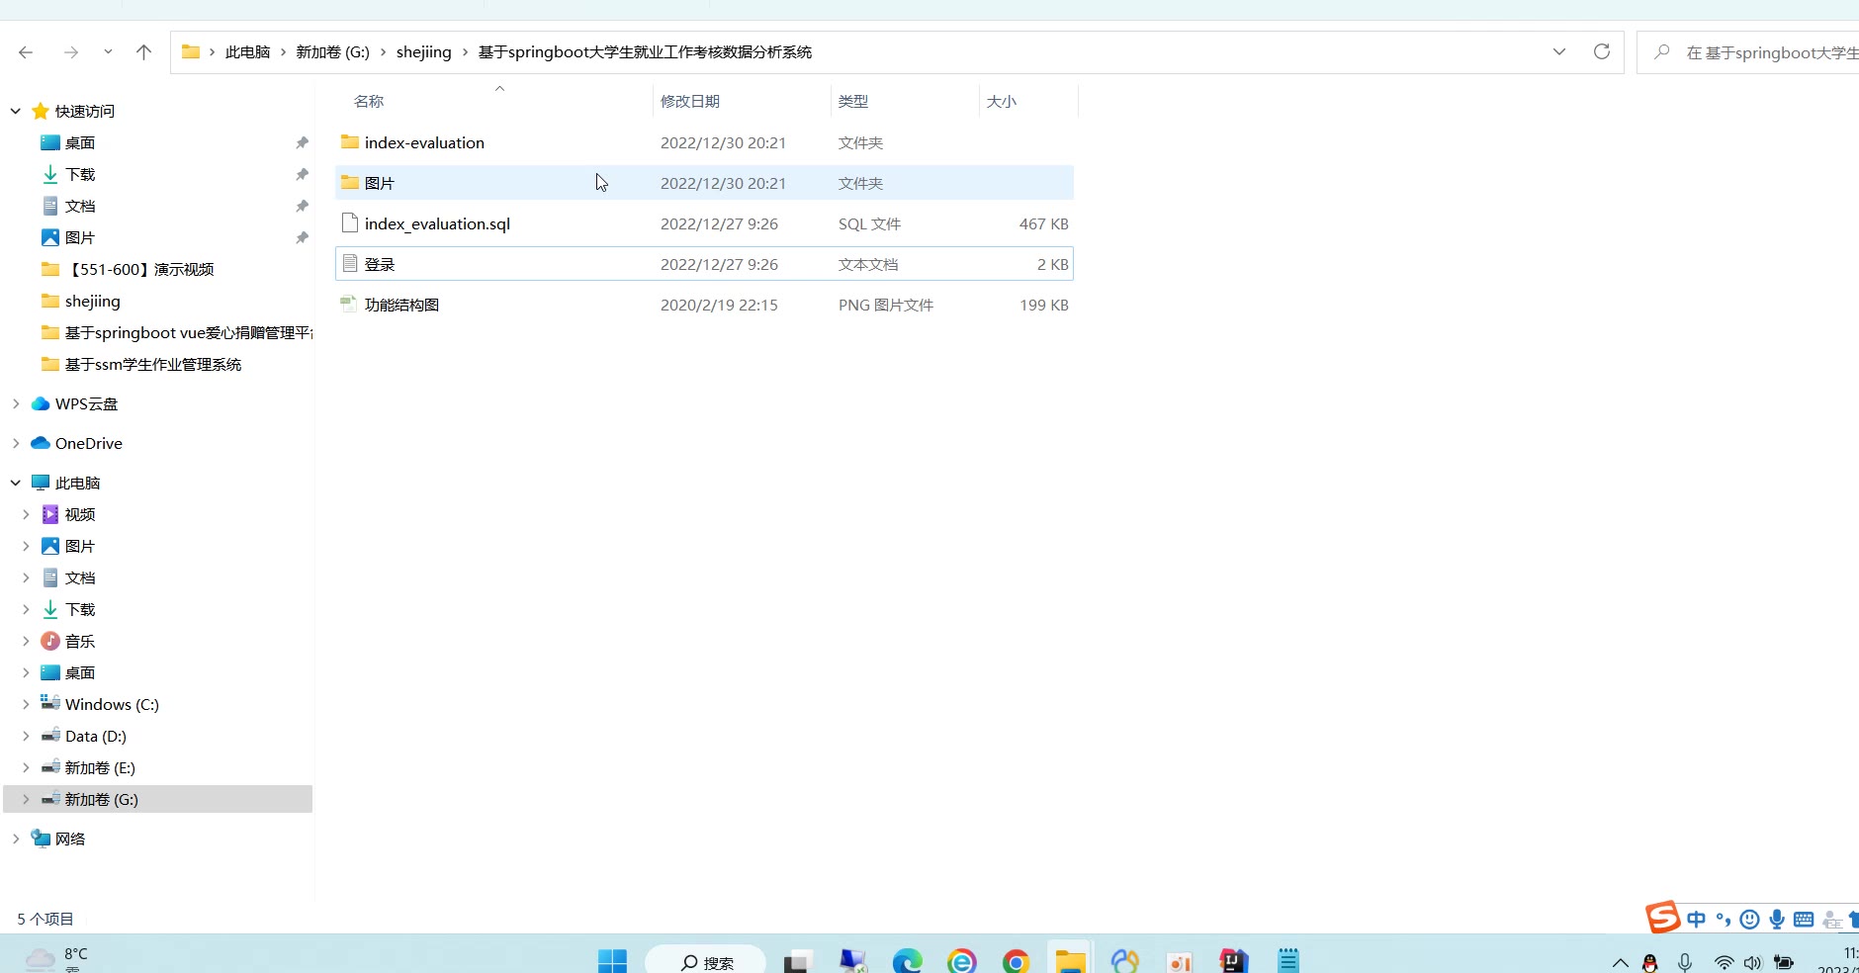Sort files by 大小 column header
The width and height of the screenshot is (1859, 973).
1001,101
